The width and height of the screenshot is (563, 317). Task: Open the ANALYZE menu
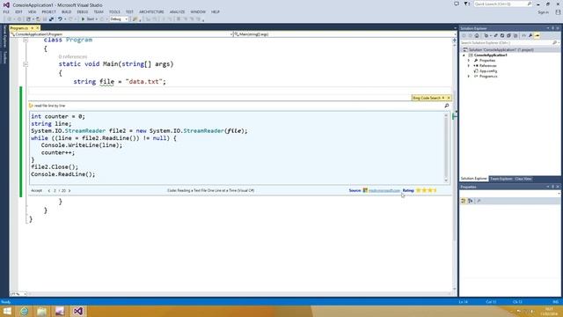pyautogui.click(x=177, y=11)
